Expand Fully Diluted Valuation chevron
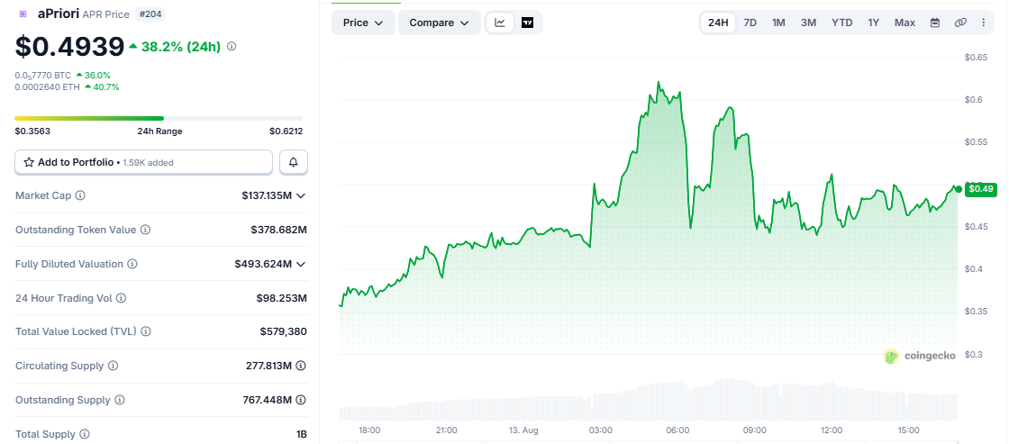The height and width of the screenshot is (444, 1009). (301, 264)
